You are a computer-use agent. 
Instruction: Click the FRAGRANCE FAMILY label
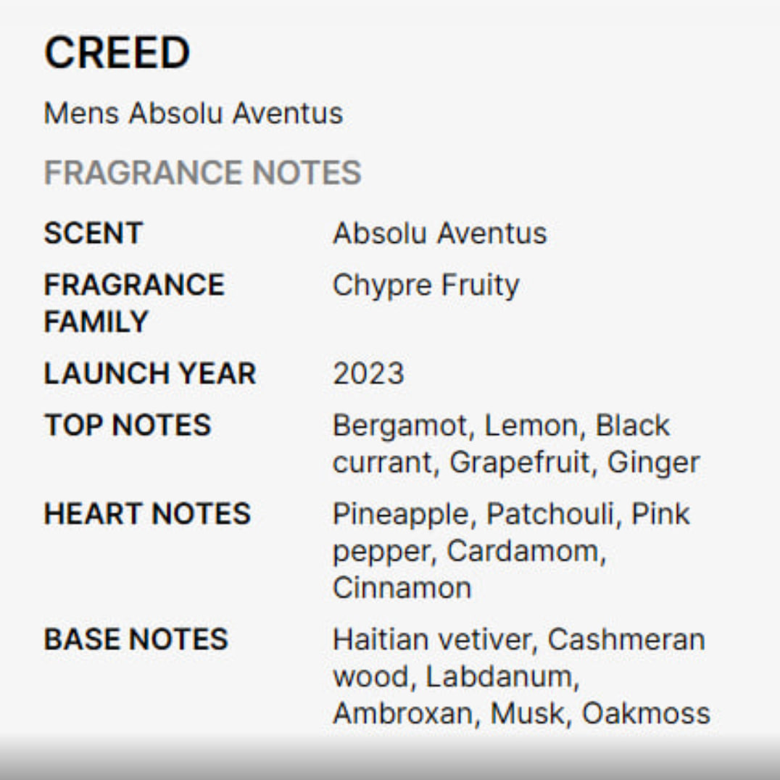tap(134, 303)
